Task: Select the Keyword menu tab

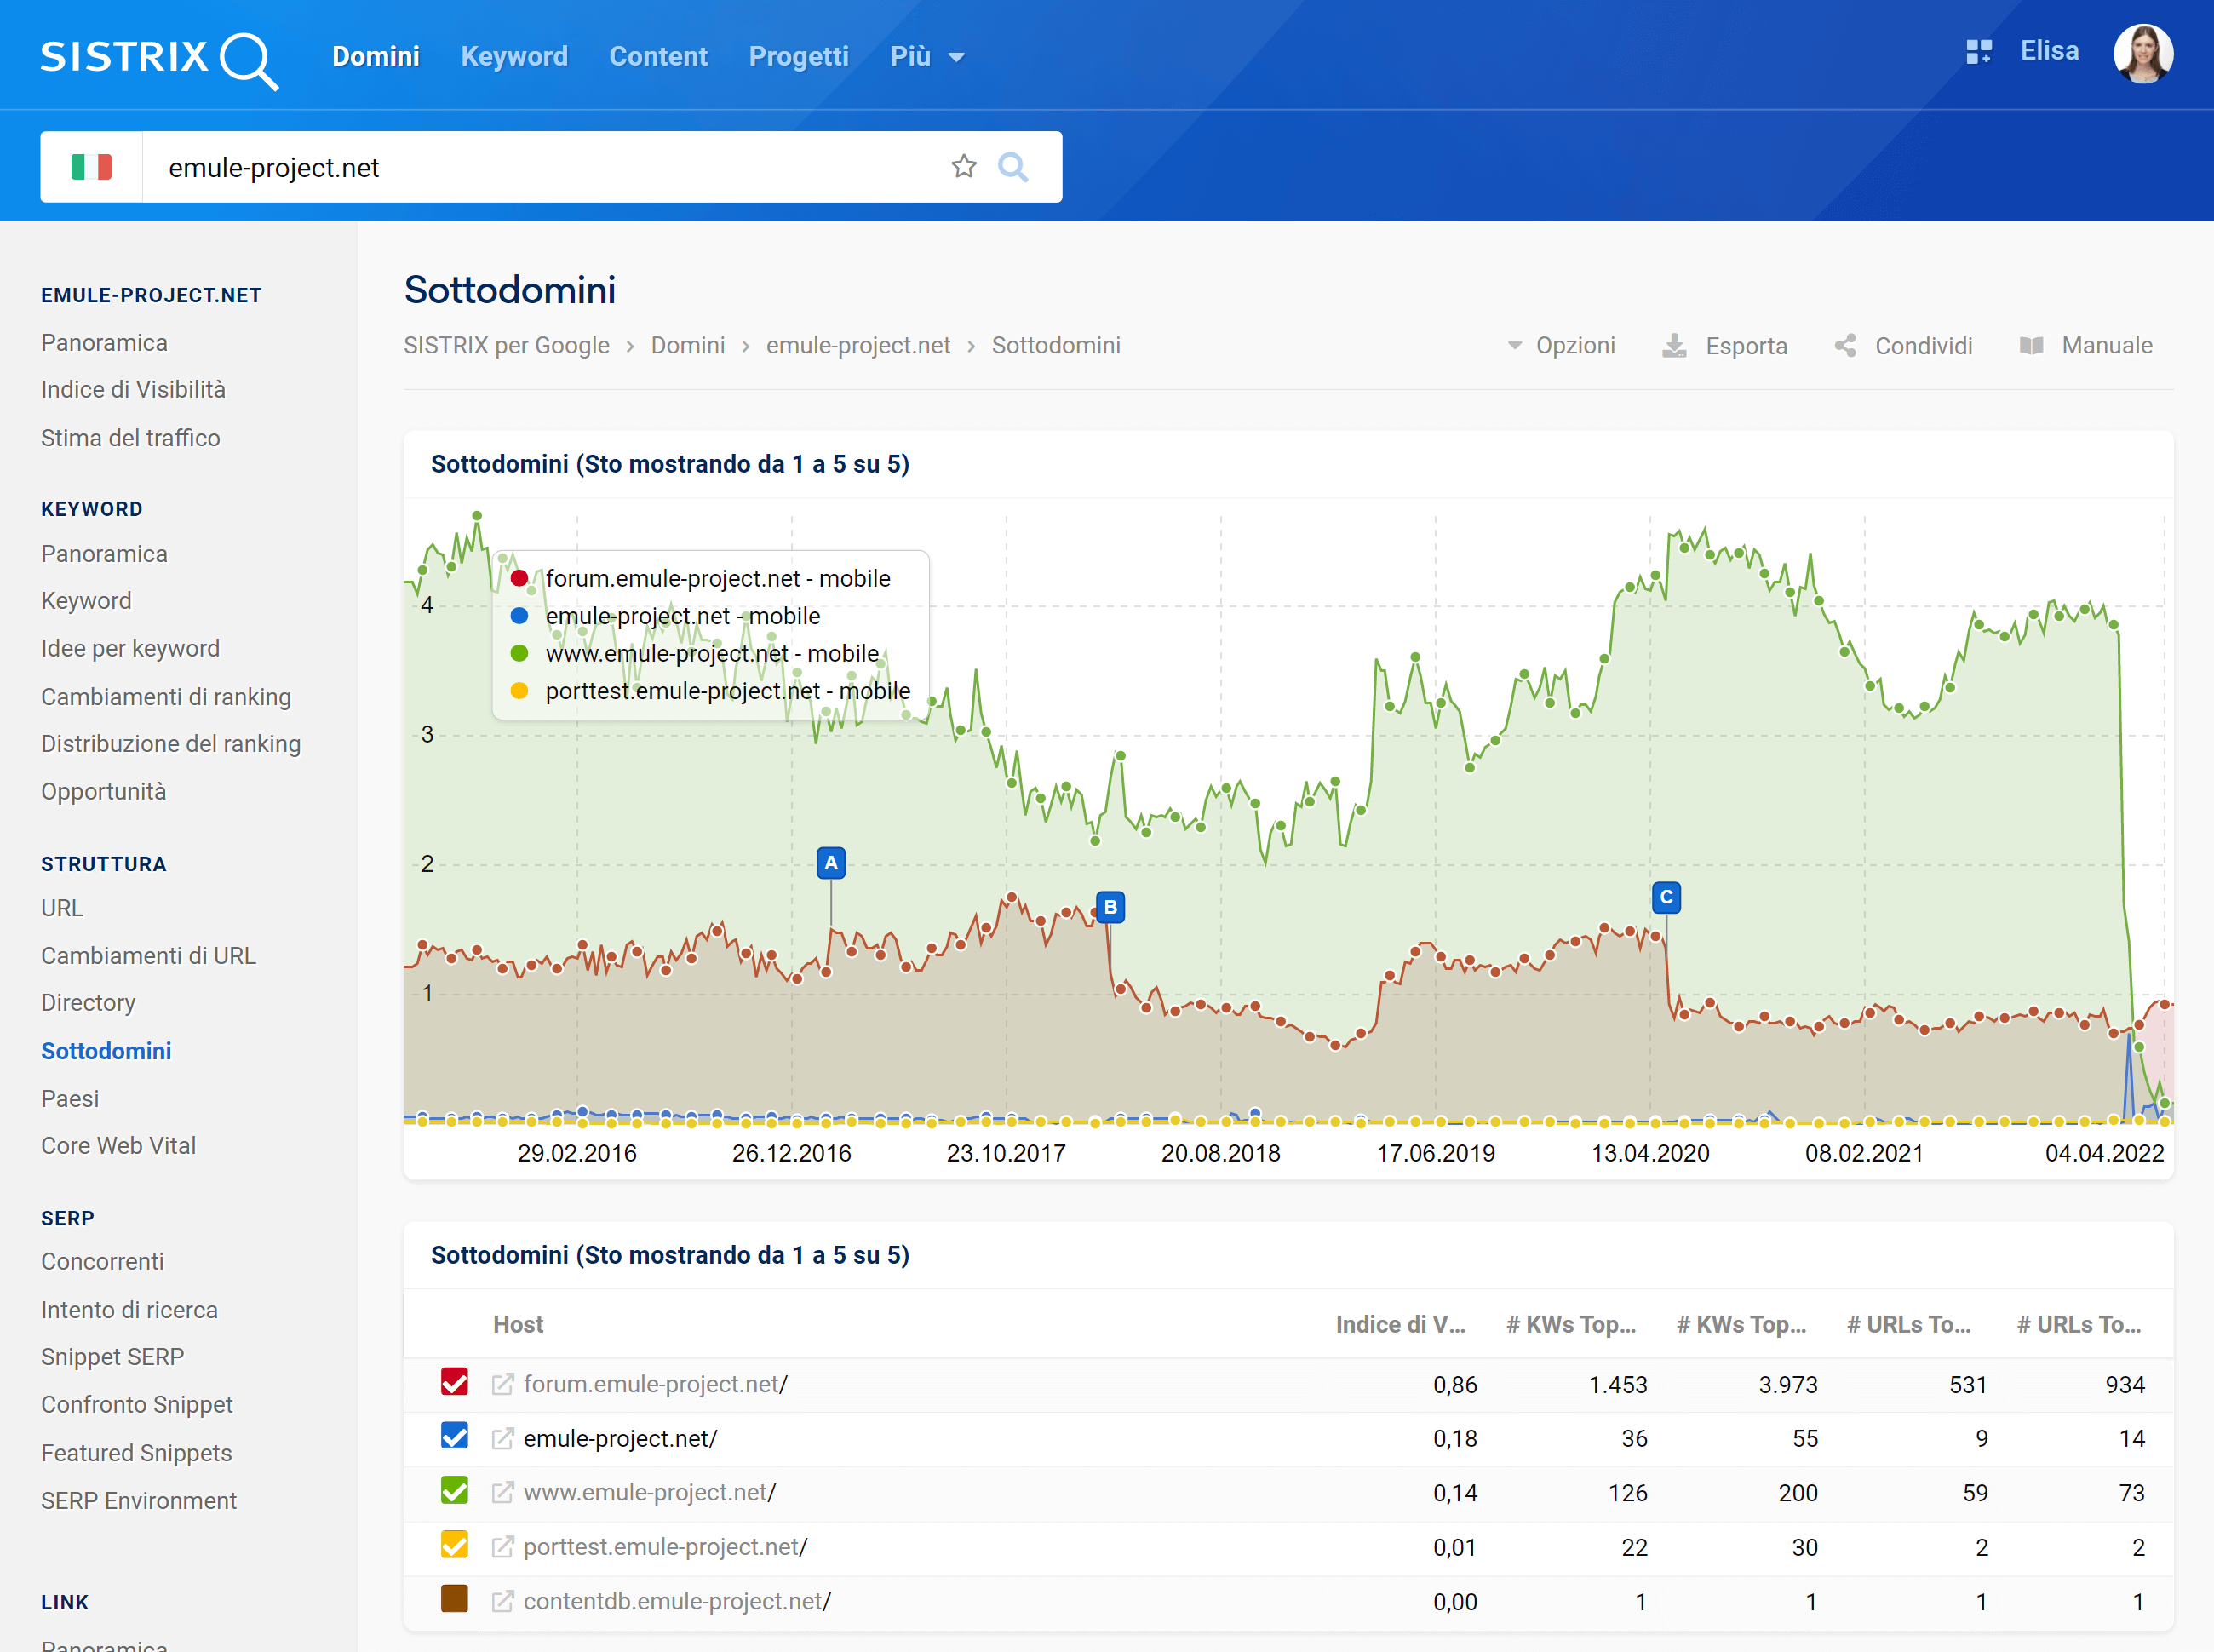Action: (x=513, y=55)
